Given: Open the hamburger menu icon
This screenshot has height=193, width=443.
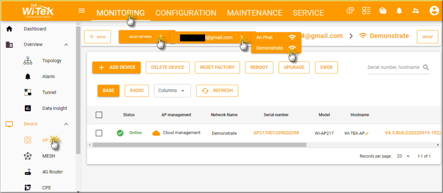Looking at the screenshot, I should (x=82, y=11).
